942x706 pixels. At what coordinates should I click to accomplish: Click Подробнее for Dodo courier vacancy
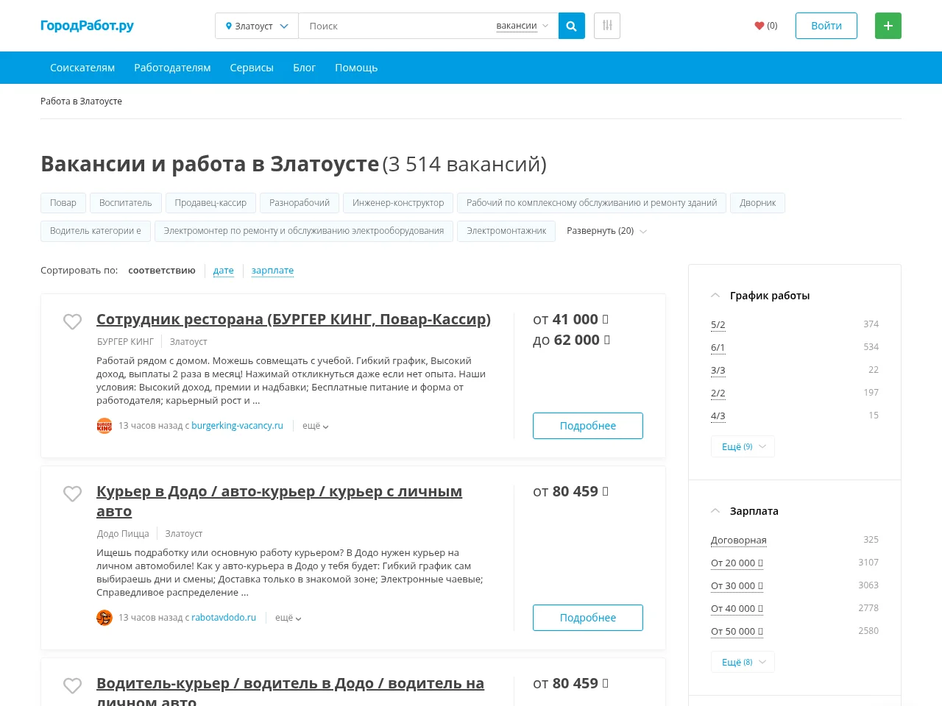pos(588,618)
